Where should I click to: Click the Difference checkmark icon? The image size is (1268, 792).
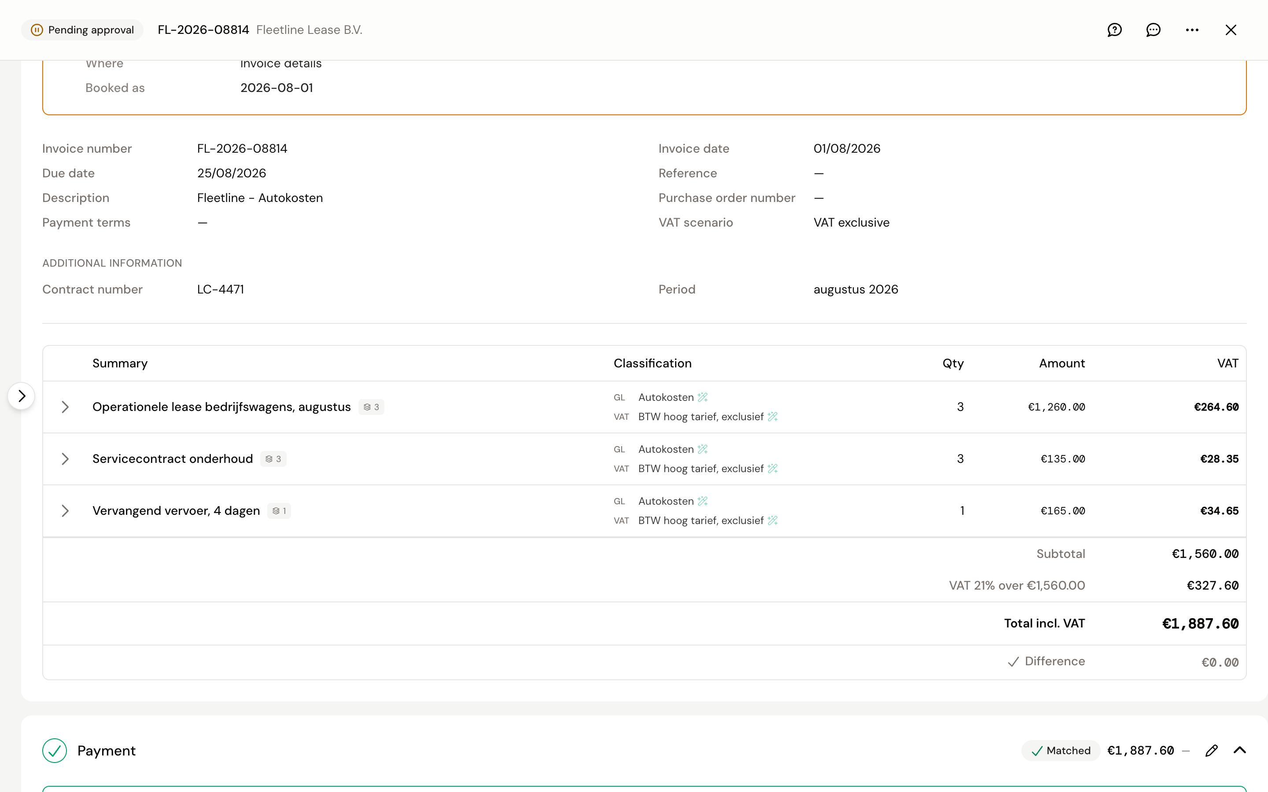(1014, 662)
